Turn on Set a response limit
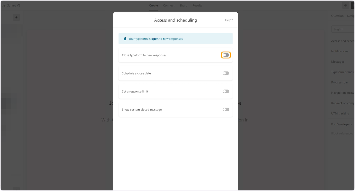 tap(226, 91)
